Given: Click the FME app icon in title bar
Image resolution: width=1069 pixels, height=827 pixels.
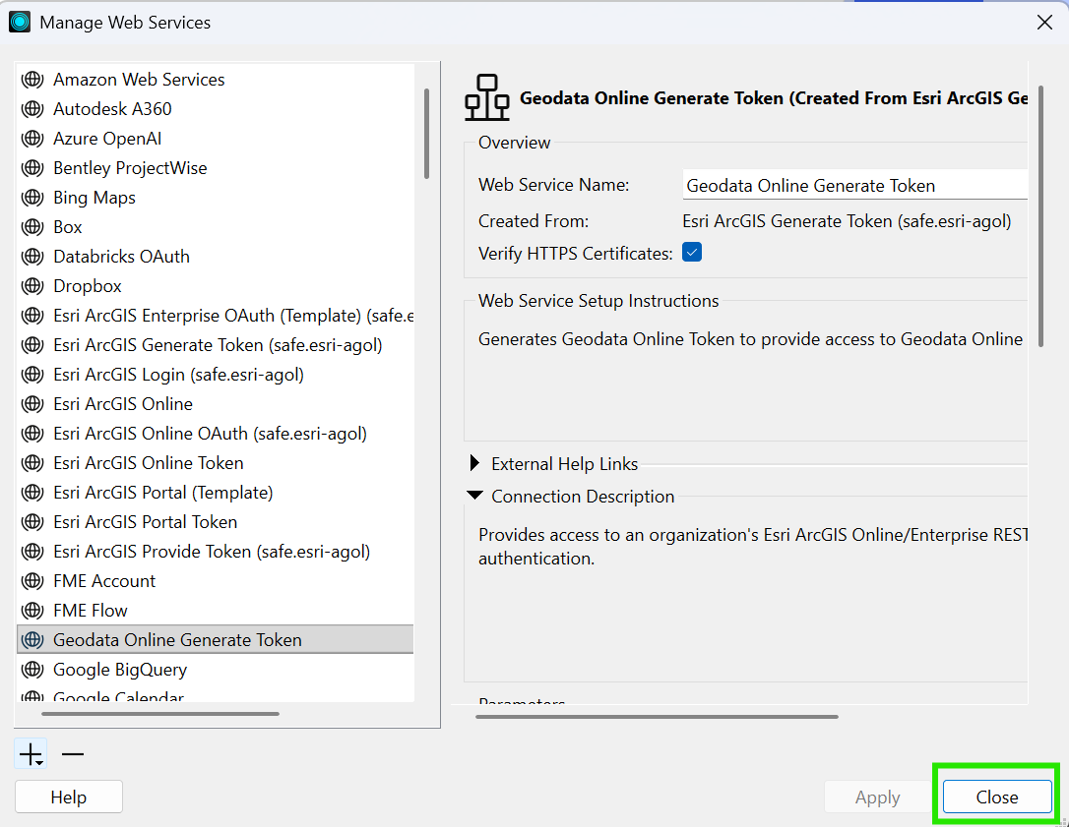Looking at the screenshot, I should point(20,22).
